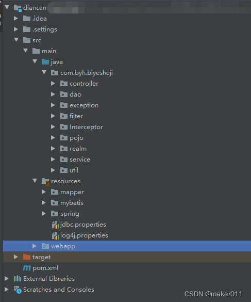This screenshot has width=251, height=302.
Task: Click the blue java source root icon
Action: [45, 62]
